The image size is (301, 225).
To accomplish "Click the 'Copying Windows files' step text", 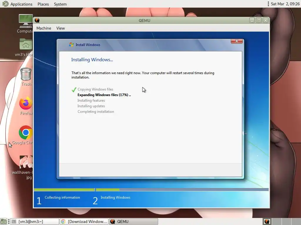I will click(96, 89).
